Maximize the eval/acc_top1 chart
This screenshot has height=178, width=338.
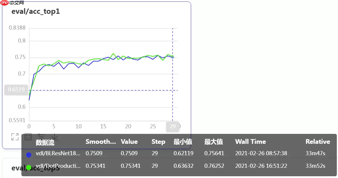click(x=15, y=137)
